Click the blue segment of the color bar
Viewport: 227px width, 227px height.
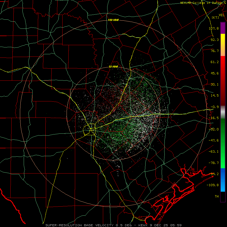point(223,180)
